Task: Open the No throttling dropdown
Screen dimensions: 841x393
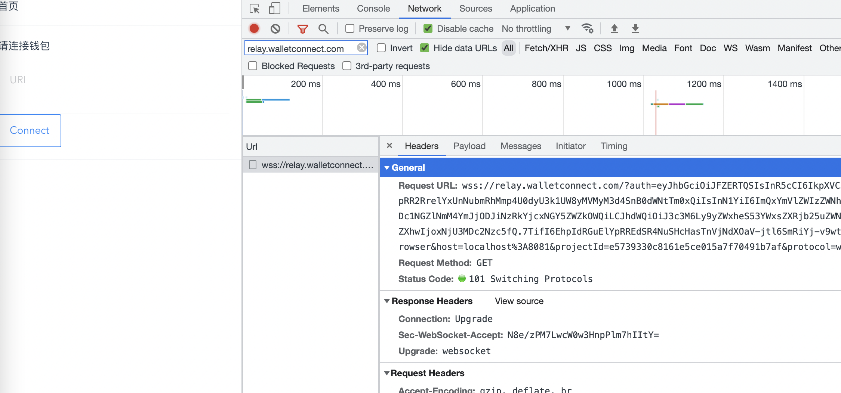Action: point(536,28)
